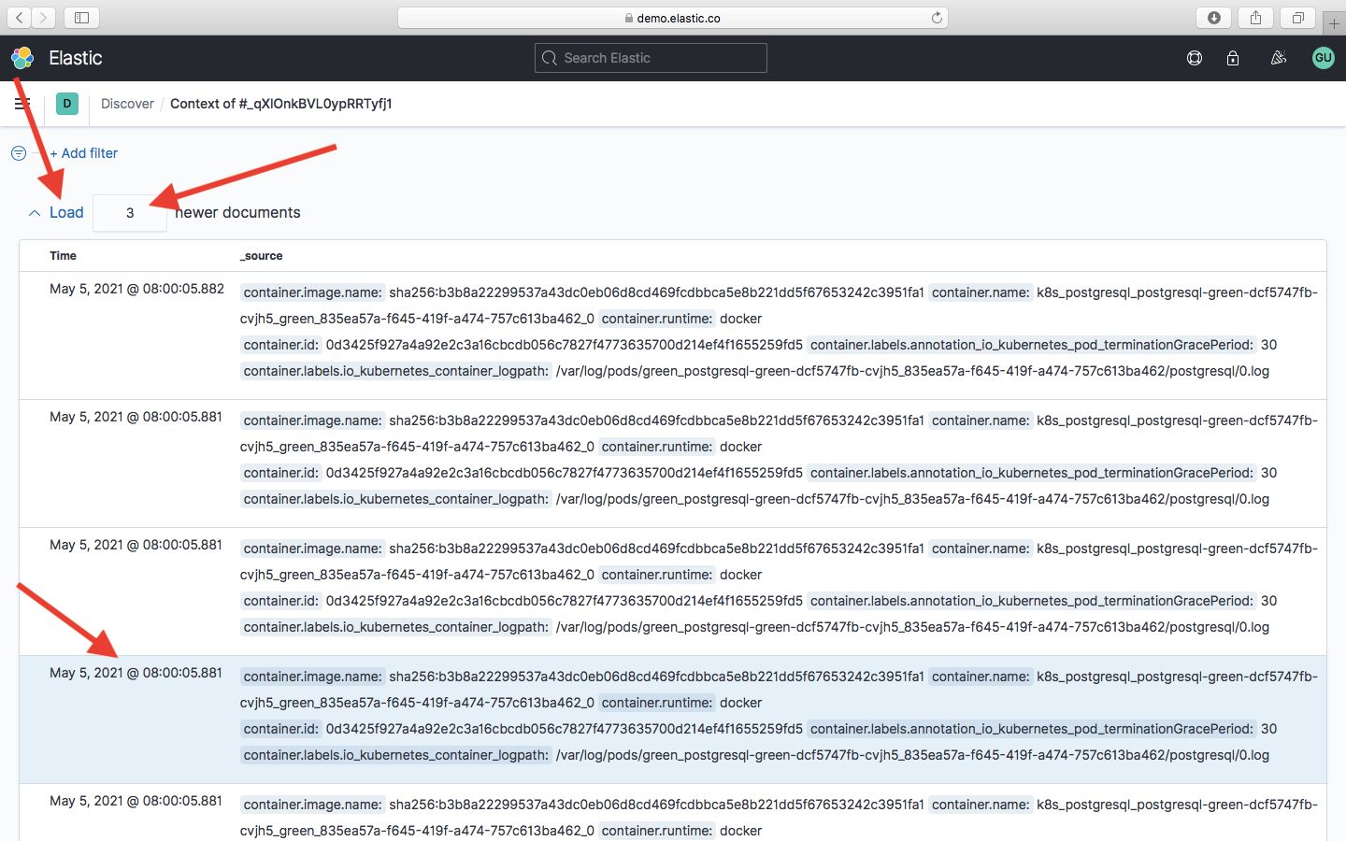
Task: Click the Safari share button
Action: [x=1255, y=18]
